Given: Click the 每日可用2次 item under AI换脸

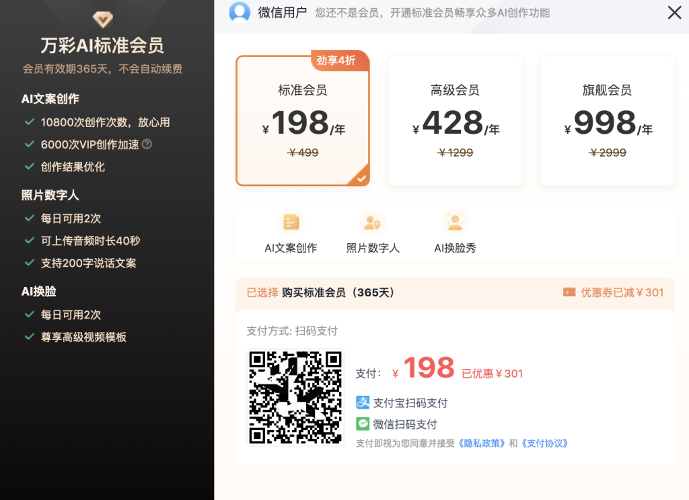Looking at the screenshot, I should pos(71,315).
